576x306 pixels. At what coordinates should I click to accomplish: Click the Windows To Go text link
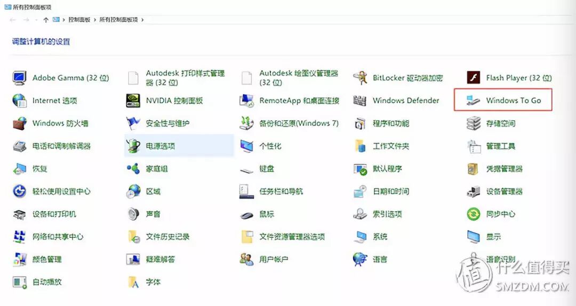tap(514, 101)
